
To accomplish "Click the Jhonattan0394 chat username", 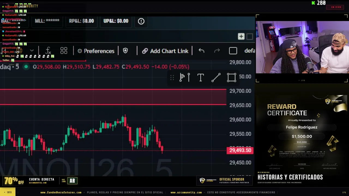I will [13, 32].
